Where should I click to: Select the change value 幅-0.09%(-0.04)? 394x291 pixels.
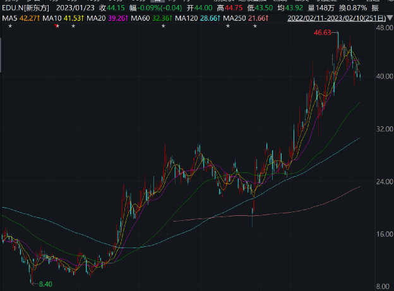point(156,8)
